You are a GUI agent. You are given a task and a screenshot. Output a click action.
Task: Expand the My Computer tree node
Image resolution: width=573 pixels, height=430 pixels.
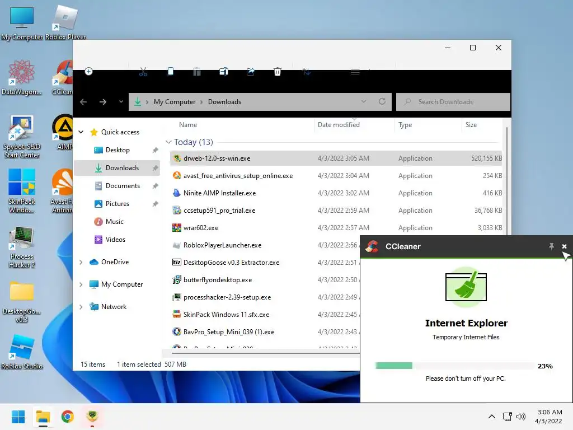81,284
